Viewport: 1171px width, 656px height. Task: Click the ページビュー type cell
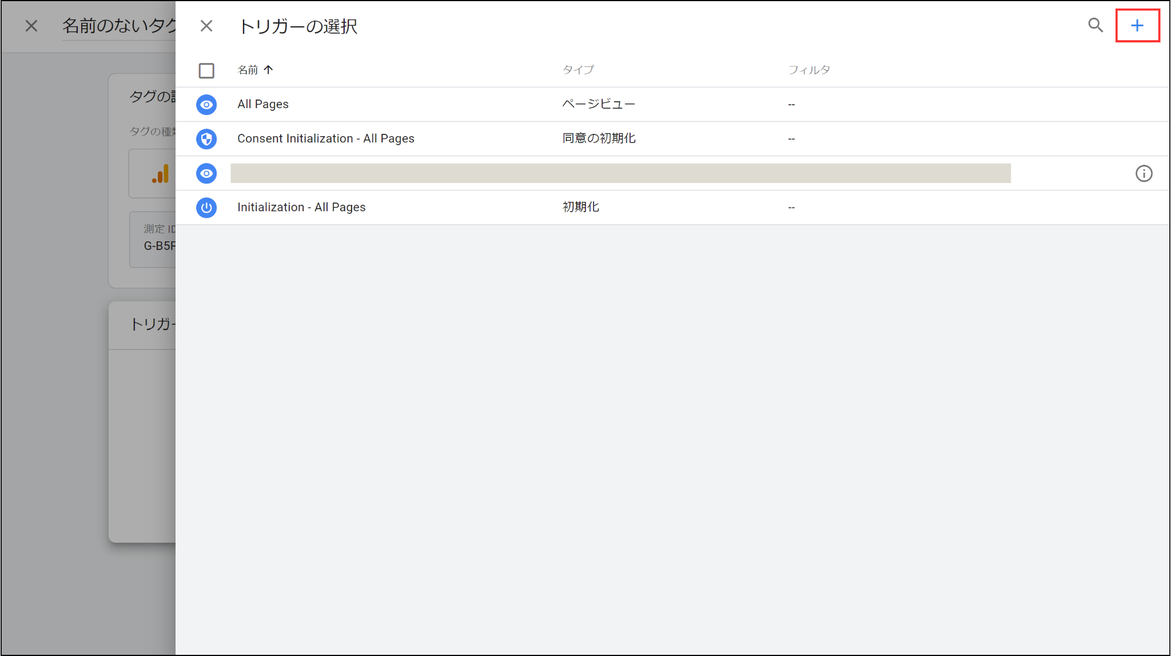click(x=599, y=104)
